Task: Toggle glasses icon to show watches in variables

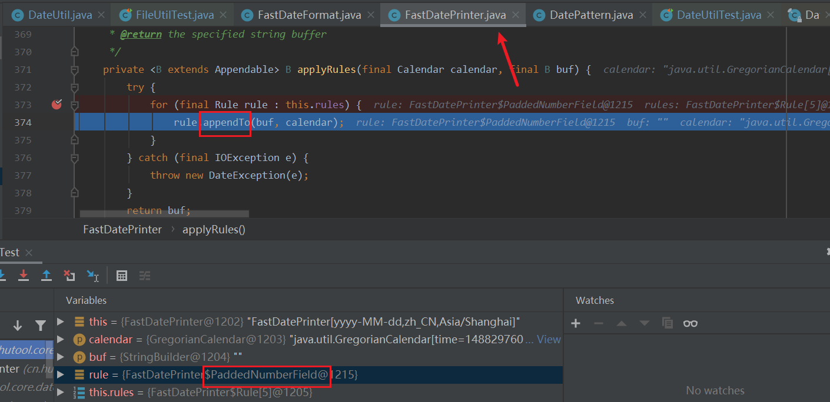Action: (x=690, y=323)
